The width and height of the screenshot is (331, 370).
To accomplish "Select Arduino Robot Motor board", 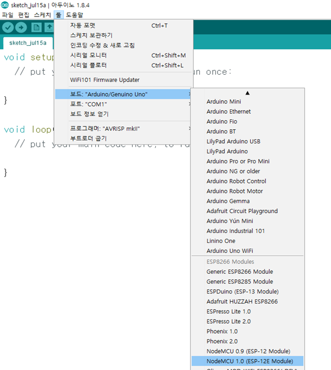I will coord(247,191).
